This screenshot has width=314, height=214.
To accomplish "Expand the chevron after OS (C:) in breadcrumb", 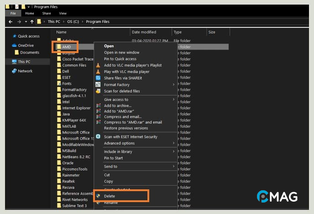I will click(x=82, y=21).
